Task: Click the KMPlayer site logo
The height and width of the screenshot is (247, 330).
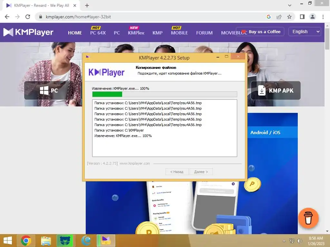Action: pyautogui.click(x=28, y=32)
